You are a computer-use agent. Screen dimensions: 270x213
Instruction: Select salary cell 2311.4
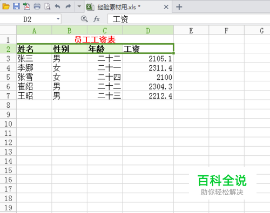click(148, 68)
